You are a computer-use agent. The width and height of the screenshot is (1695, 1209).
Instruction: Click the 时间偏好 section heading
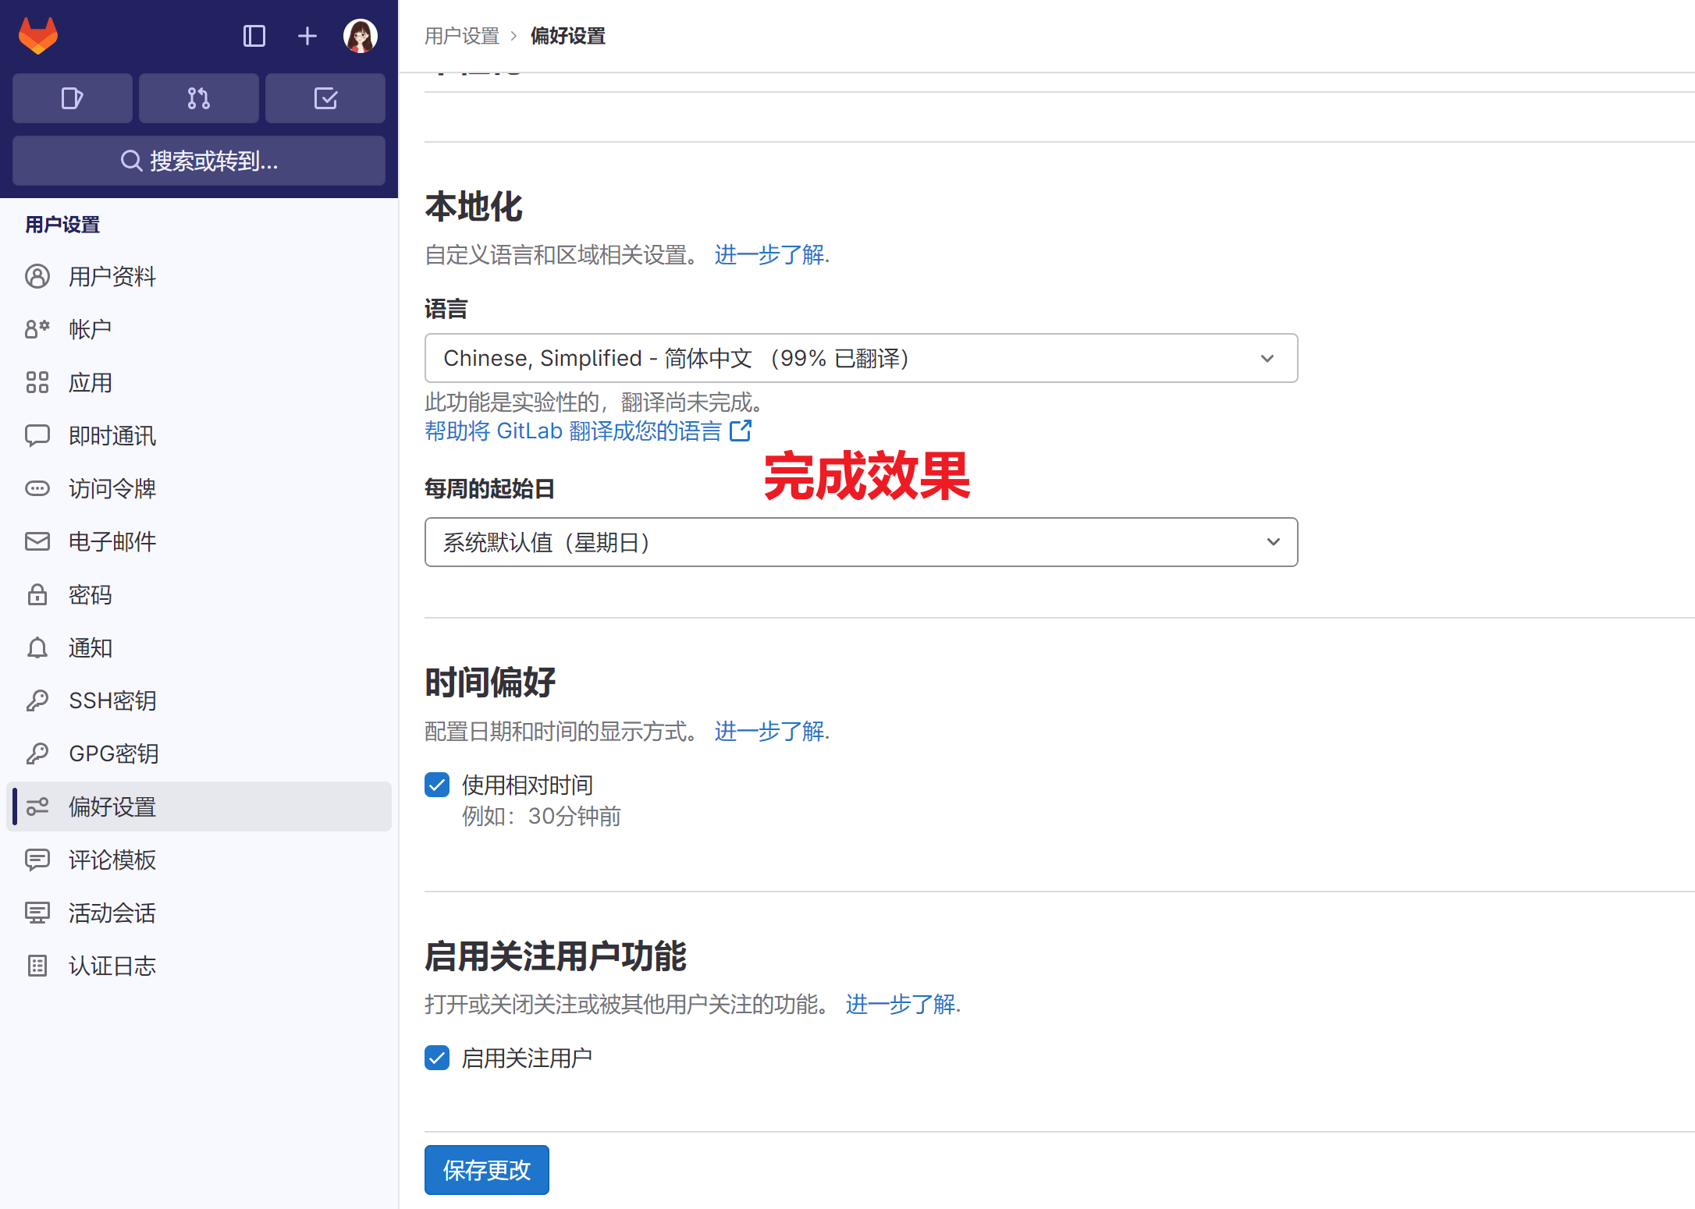490,682
